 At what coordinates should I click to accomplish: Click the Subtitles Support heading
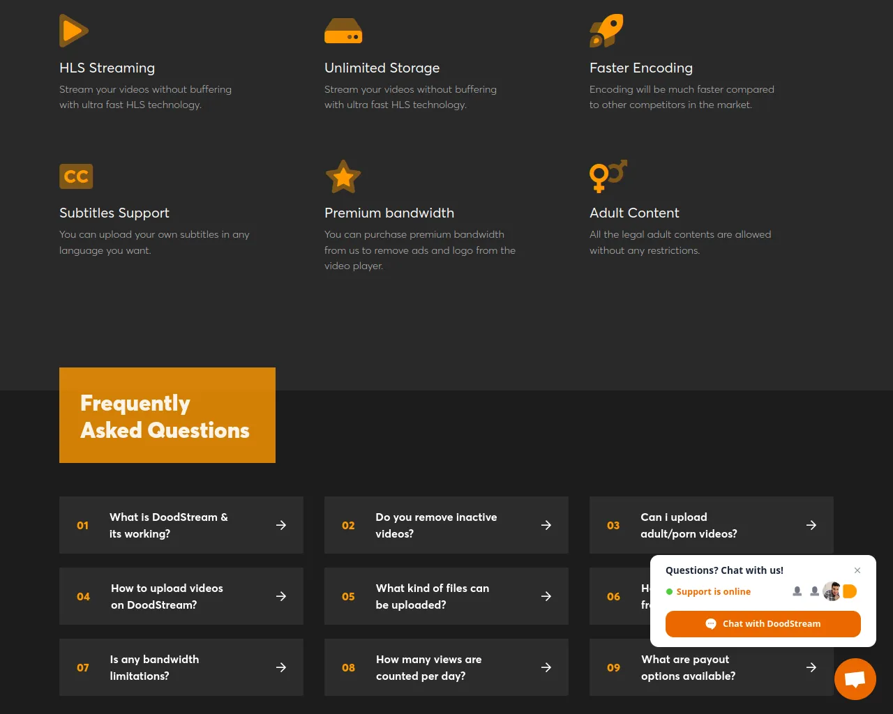(x=114, y=213)
